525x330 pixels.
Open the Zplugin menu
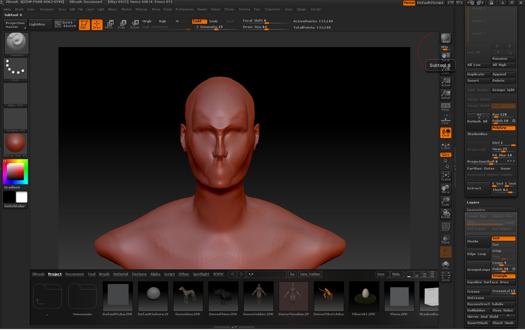(x=301, y=9)
